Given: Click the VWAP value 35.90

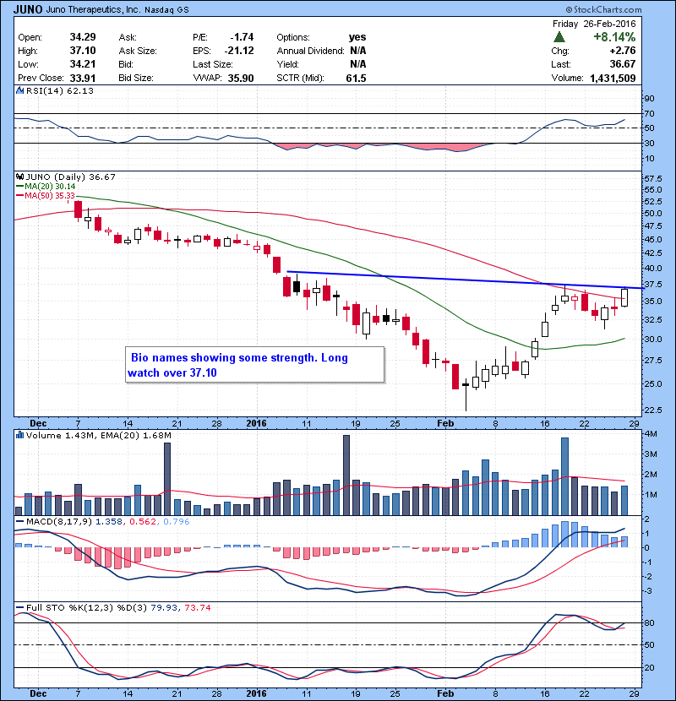Looking at the screenshot, I should pos(241,79).
